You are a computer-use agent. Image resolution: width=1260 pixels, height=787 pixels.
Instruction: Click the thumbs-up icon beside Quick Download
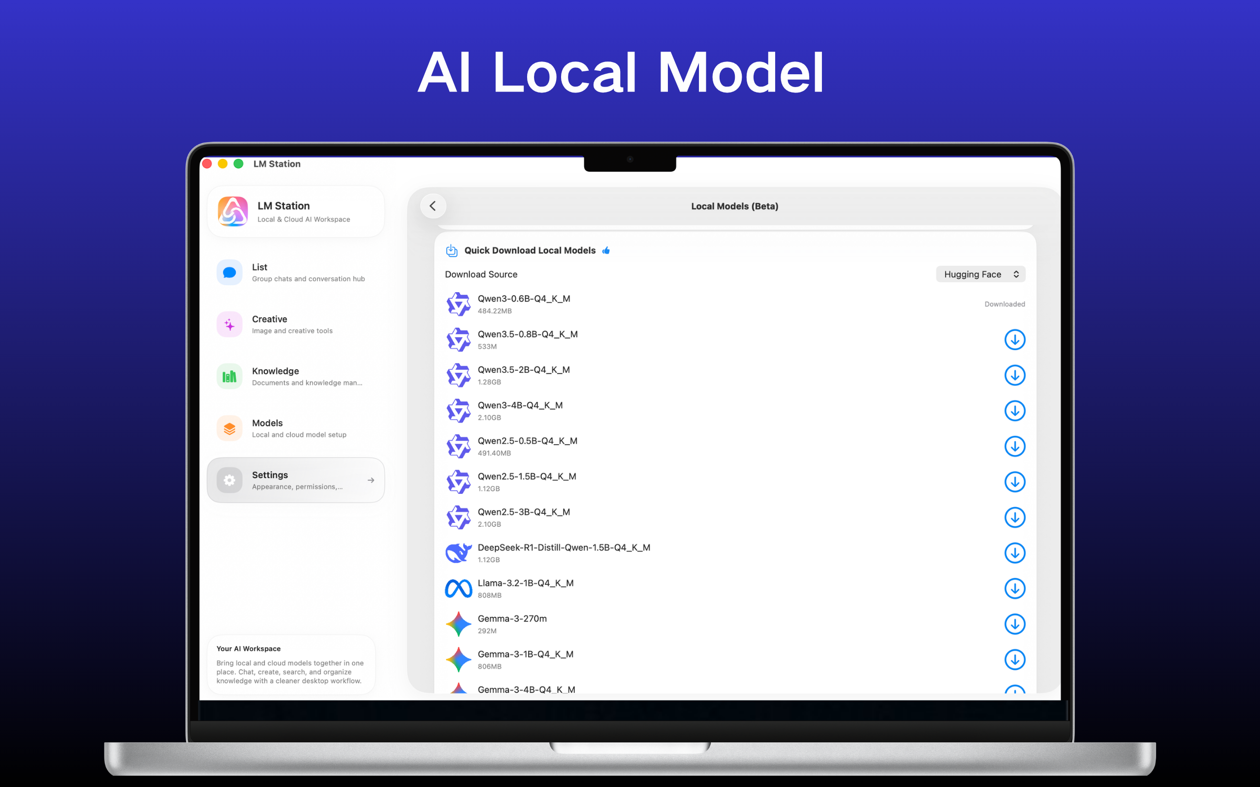point(606,250)
